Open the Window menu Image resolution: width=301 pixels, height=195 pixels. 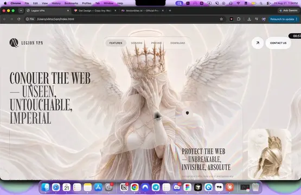tap(108, 3)
